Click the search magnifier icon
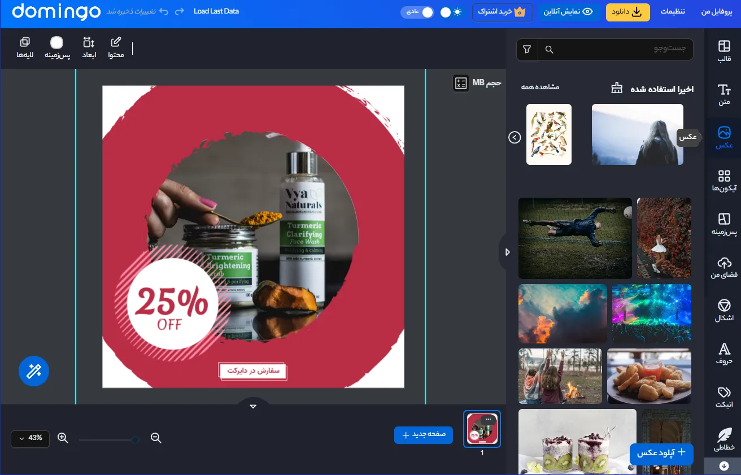This screenshot has height=475, width=741. pos(549,50)
